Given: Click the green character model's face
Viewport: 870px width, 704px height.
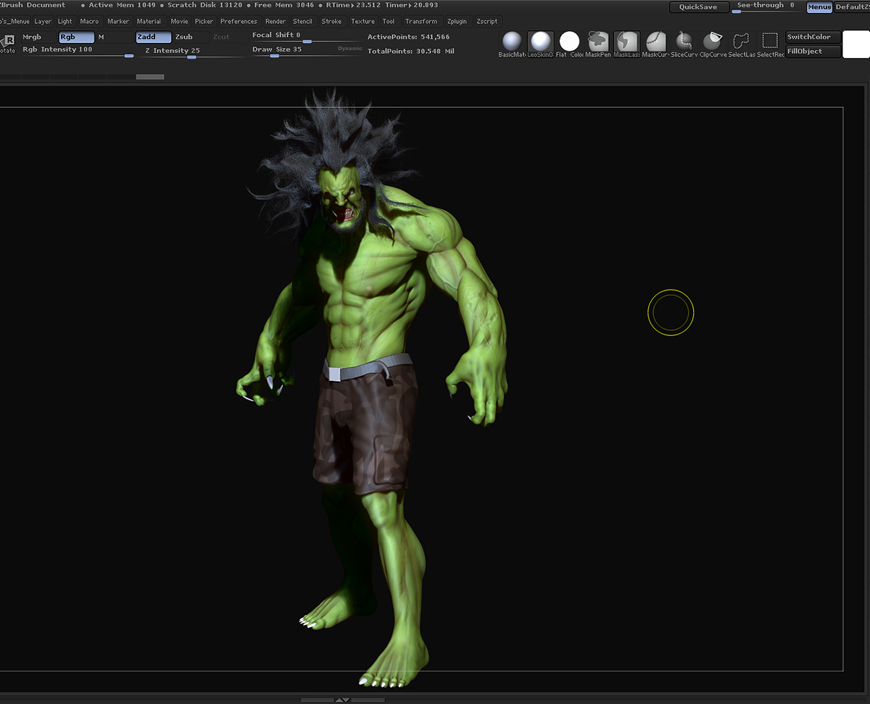Looking at the screenshot, I should coord(339,199).
